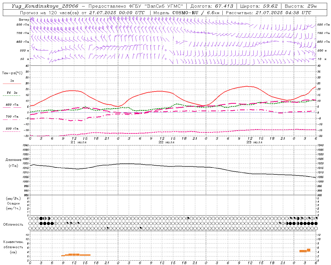Click the Облачность cloudiness row label
Screen dimensions: 331x265
[13, 224]
